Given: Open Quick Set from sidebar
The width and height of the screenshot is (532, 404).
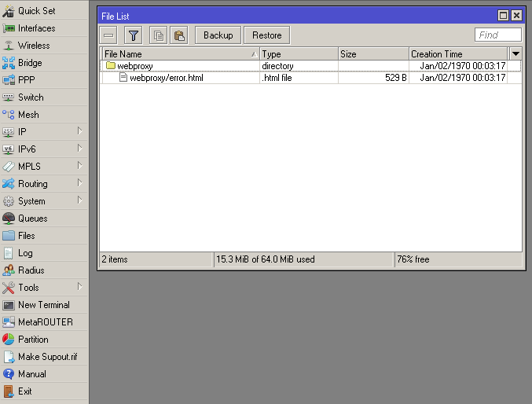Looking at the screenshot, I should pyautogui.click(x=44, y=11).
